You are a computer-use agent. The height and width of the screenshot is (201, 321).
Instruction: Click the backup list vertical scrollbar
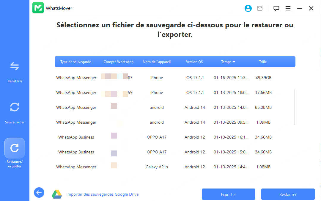295,107
